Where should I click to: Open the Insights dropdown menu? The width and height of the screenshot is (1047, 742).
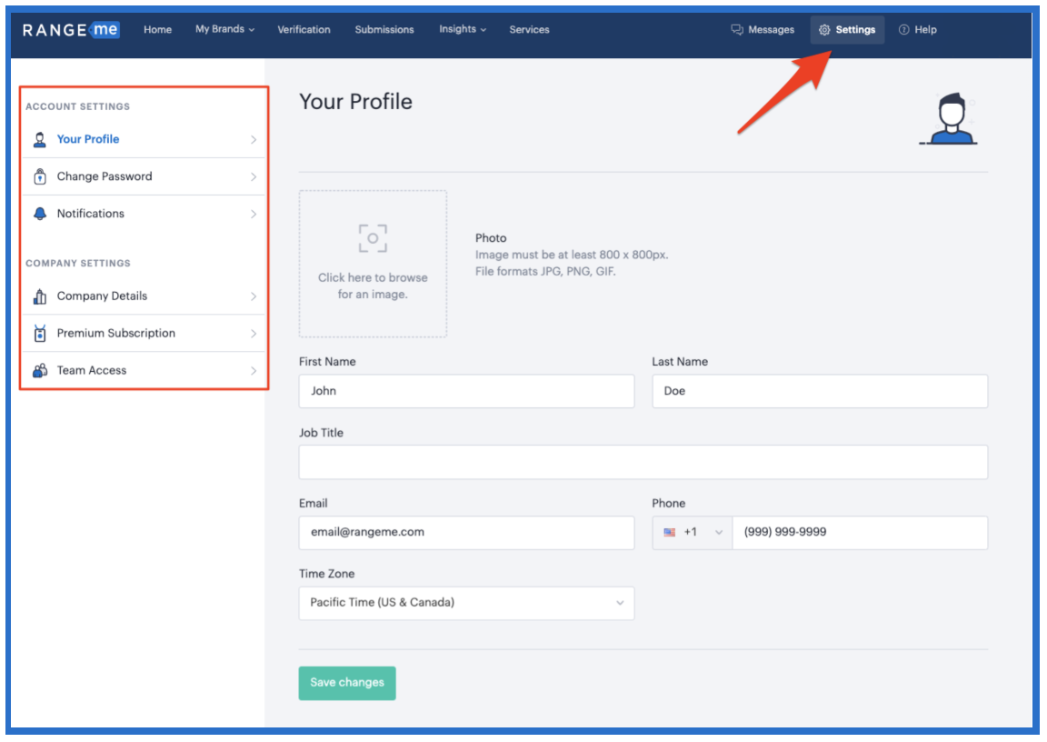462,29
